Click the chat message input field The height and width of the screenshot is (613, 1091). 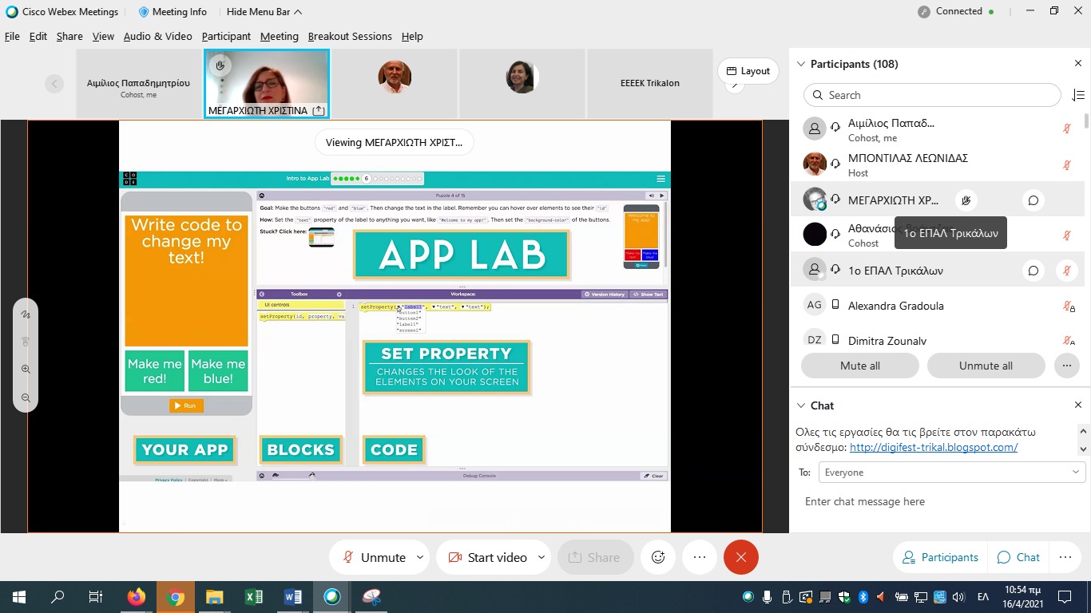[938, 501]
